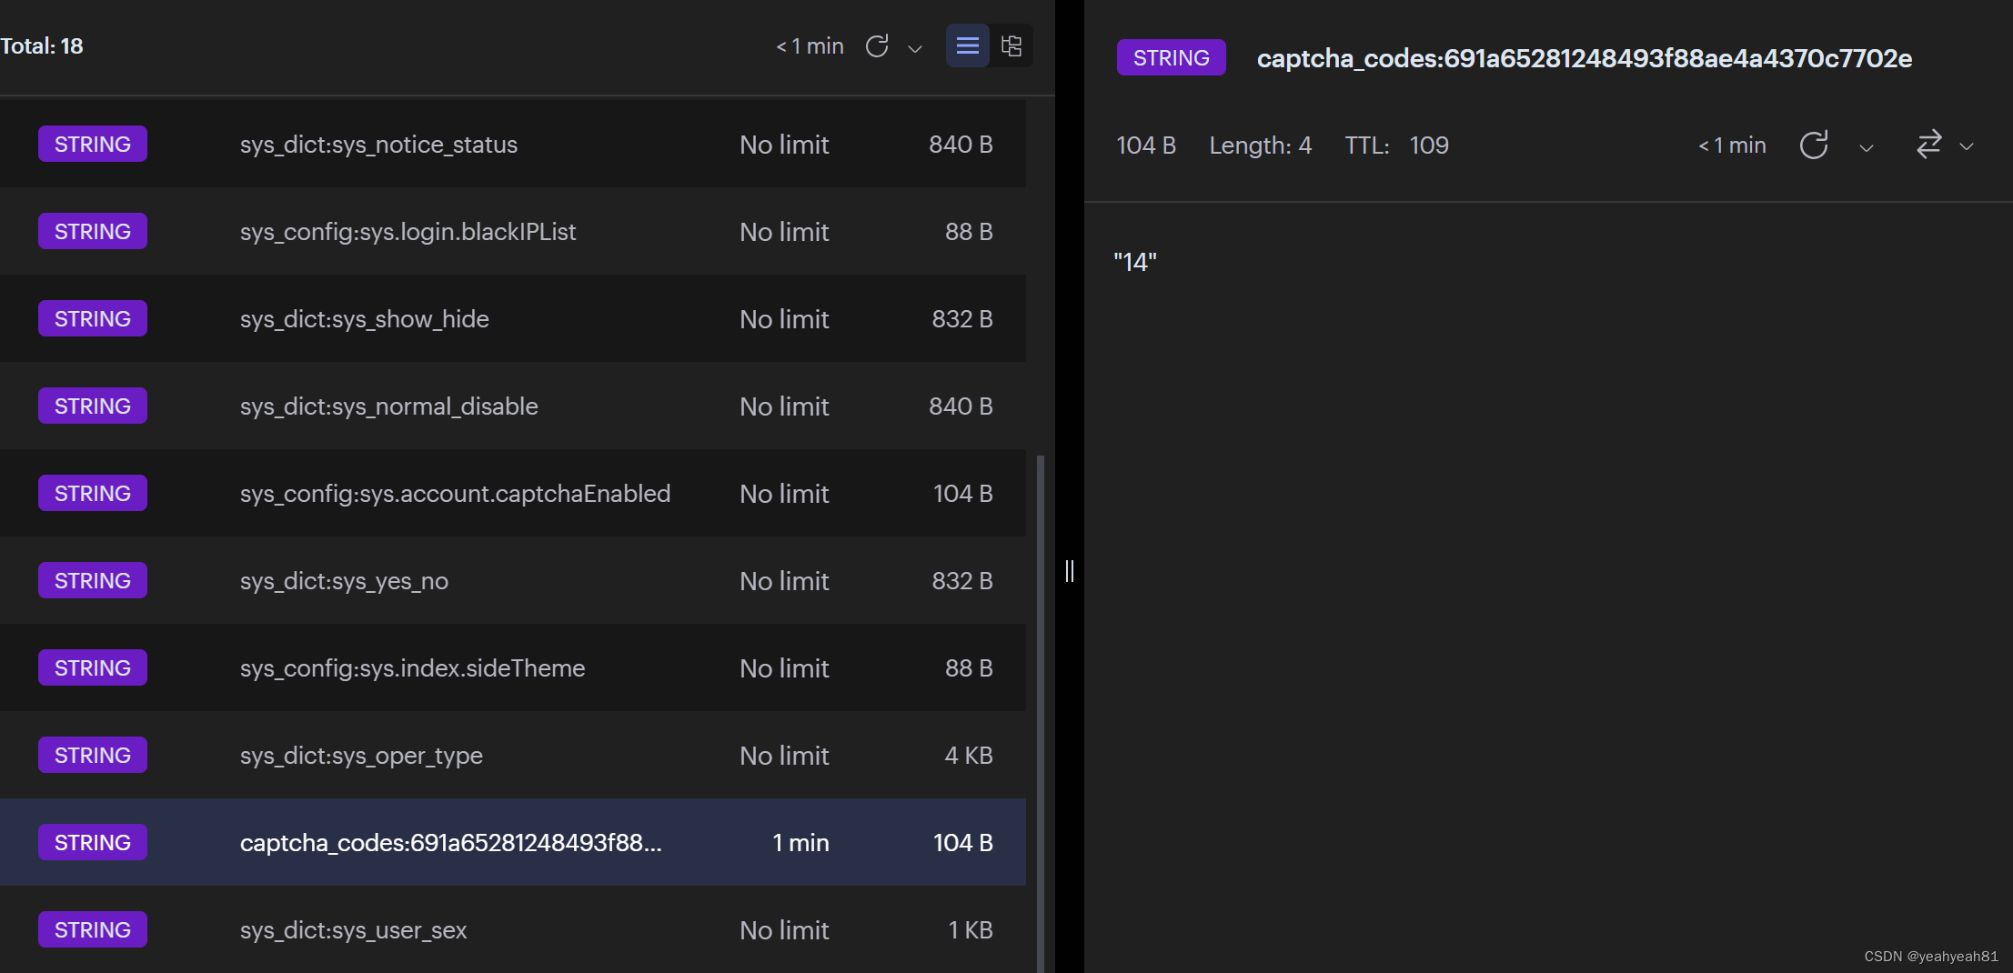Switch to tree view
The height and width of the screenshot is (973, 2013).
(1012, 45)
